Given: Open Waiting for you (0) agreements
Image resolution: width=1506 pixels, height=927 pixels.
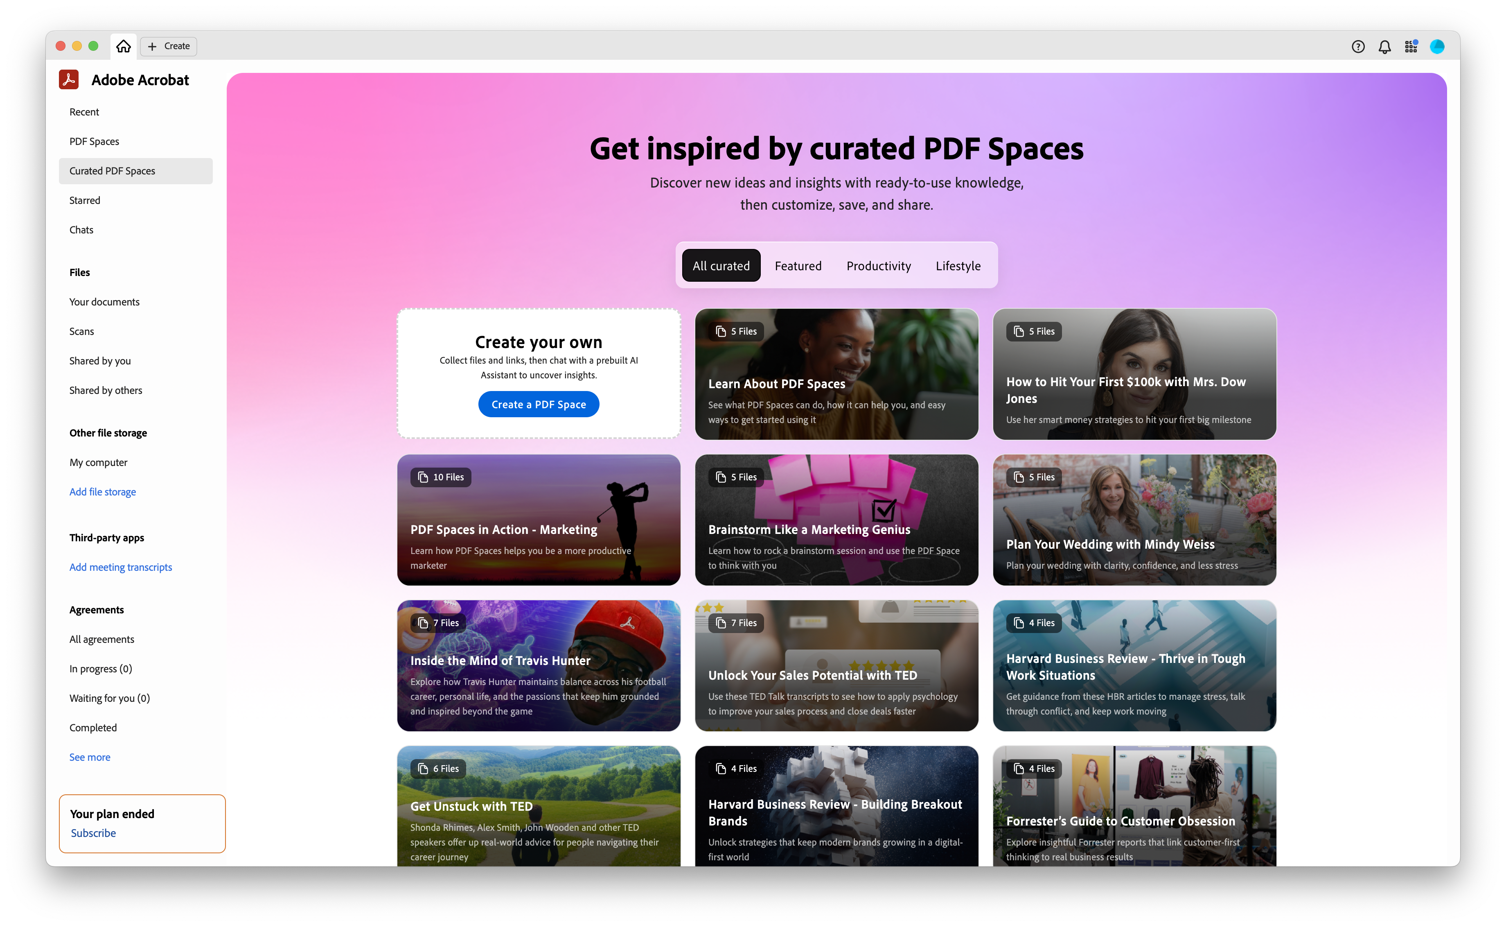Looking at the screenshot, I should (135, 698).
